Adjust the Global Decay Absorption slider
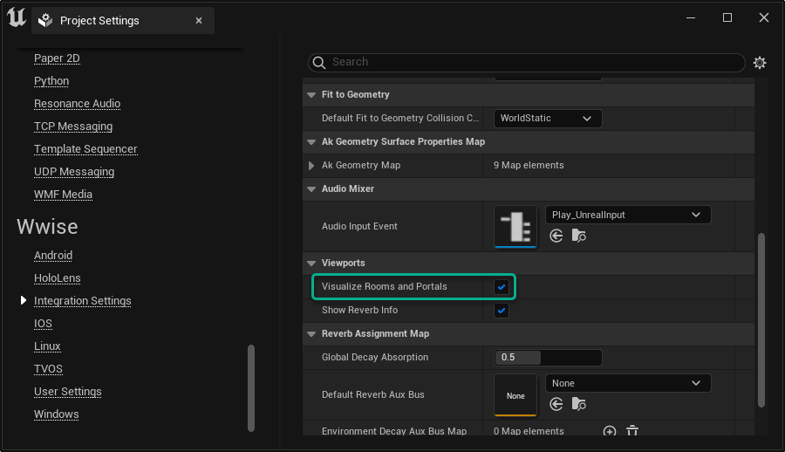Viewport: 785px width, 452px height. (x=548, y=358)
